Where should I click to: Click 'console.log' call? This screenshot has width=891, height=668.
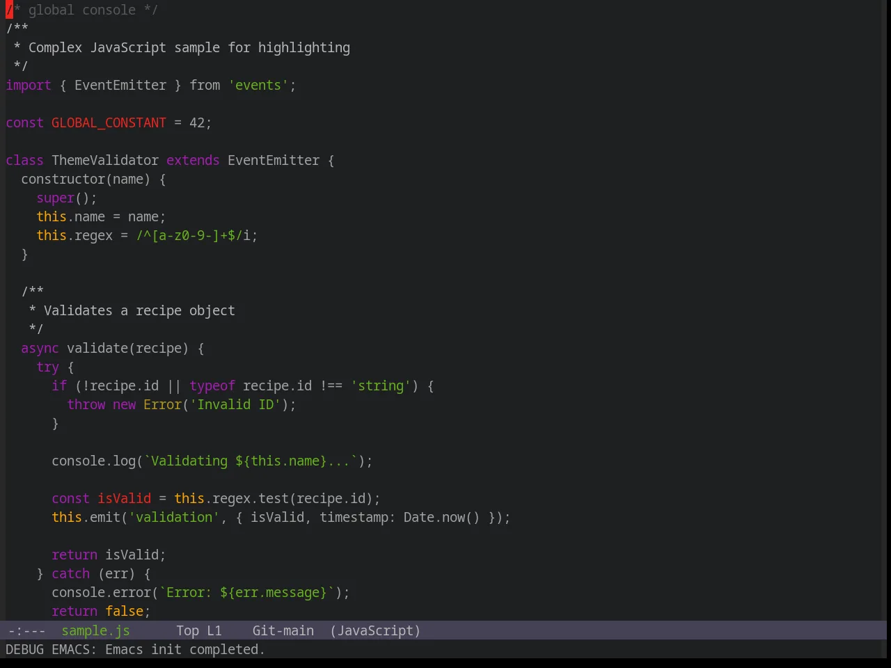93,461
